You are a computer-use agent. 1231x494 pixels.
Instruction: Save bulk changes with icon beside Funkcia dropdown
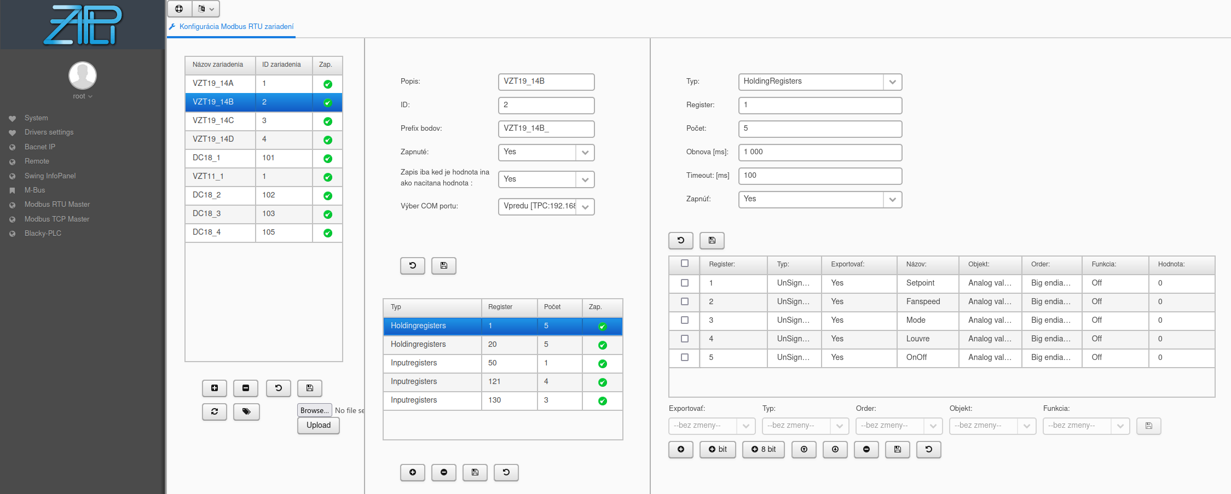tap(1148, 426)
